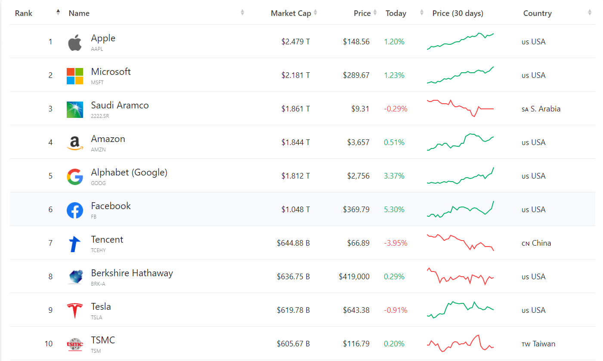Sort table by Rank column arrows
The image size is (603, 361).
(x=58, y=12)
